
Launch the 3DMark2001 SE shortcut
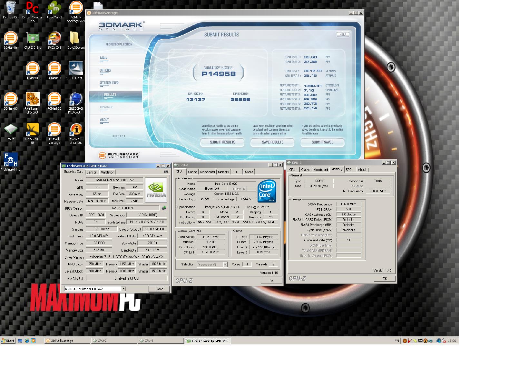(32, 134)
